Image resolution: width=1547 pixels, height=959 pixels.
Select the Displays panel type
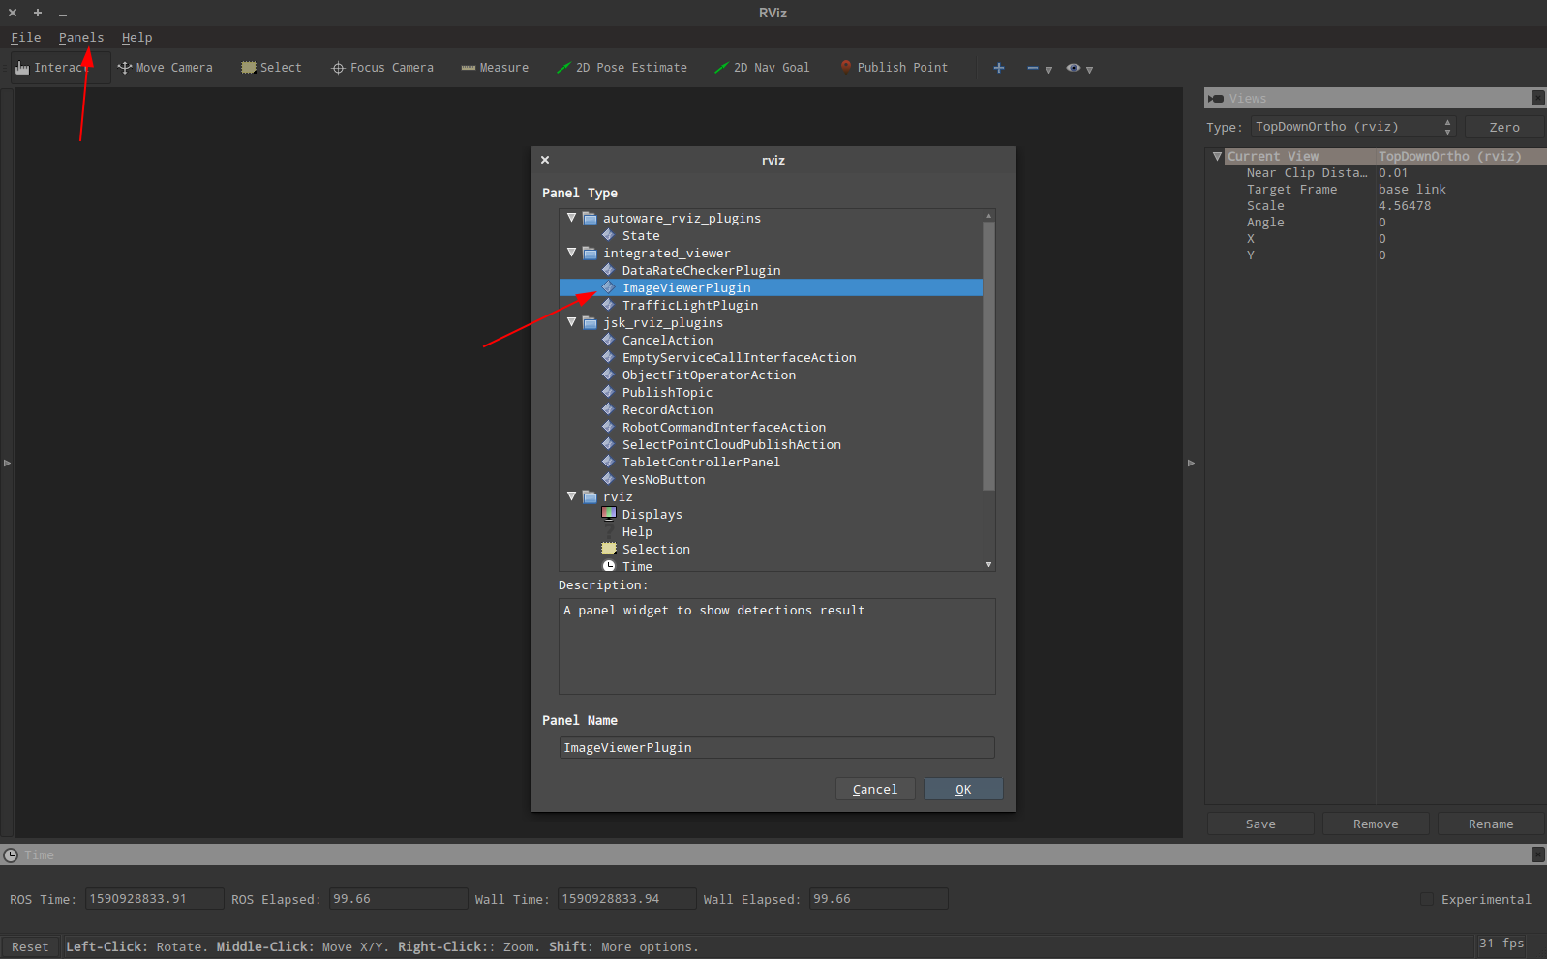(652, 515)
